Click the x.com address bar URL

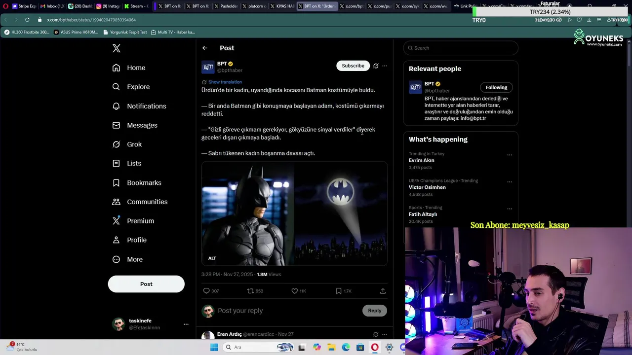[91, 20]
